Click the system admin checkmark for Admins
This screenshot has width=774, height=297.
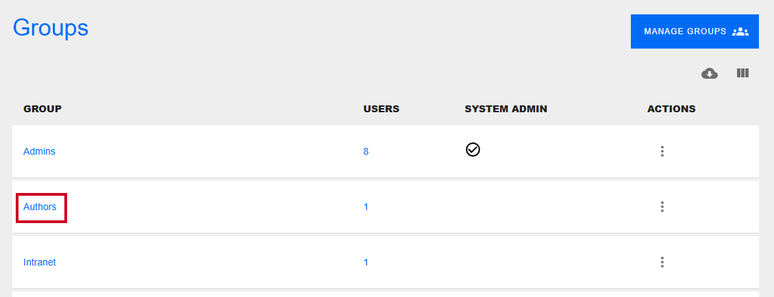tap(473, 149)
